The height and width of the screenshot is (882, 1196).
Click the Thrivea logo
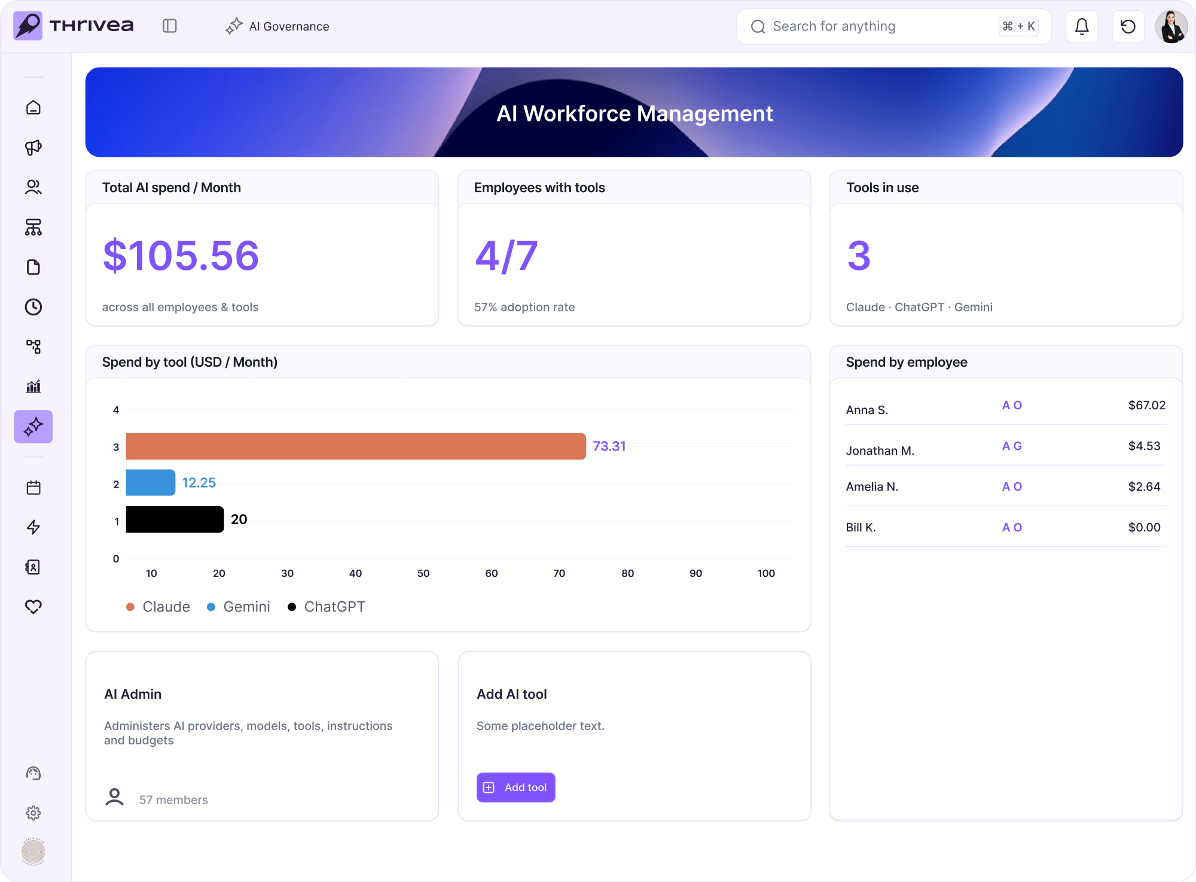[x=74, y=26]
